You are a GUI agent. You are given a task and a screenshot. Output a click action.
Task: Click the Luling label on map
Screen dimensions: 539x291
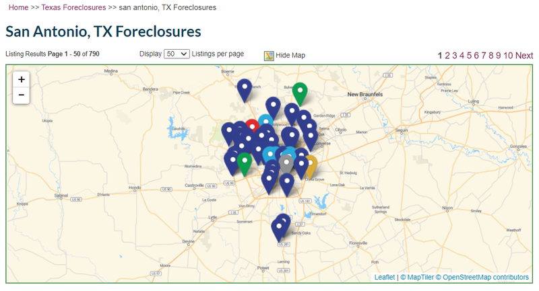pos(474,101)
